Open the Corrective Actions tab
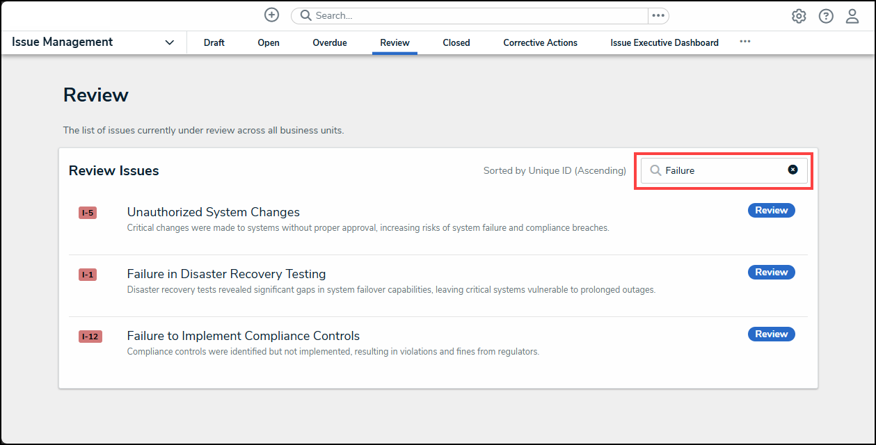The image size is (876, 445). point(541,42)
